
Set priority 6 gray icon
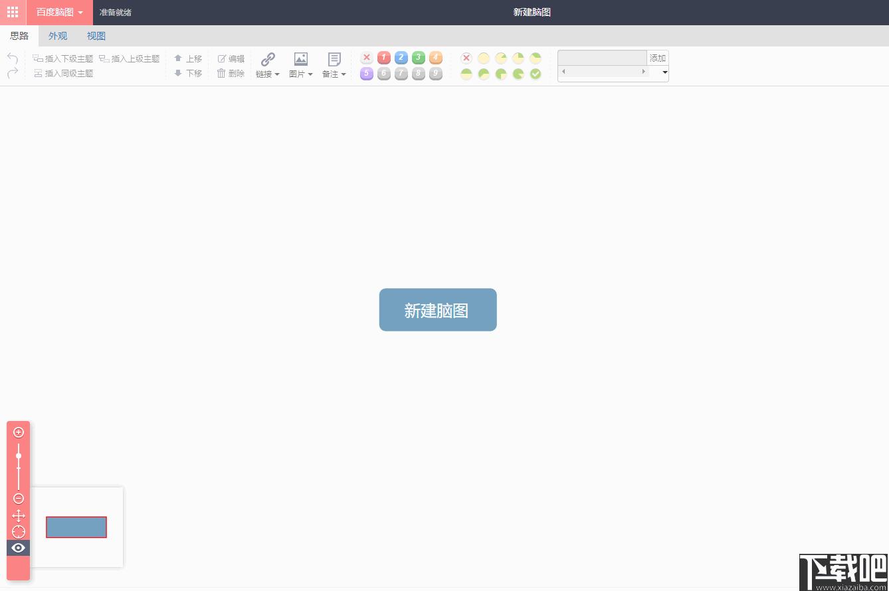pyautogui.click(x=384, y=74)
